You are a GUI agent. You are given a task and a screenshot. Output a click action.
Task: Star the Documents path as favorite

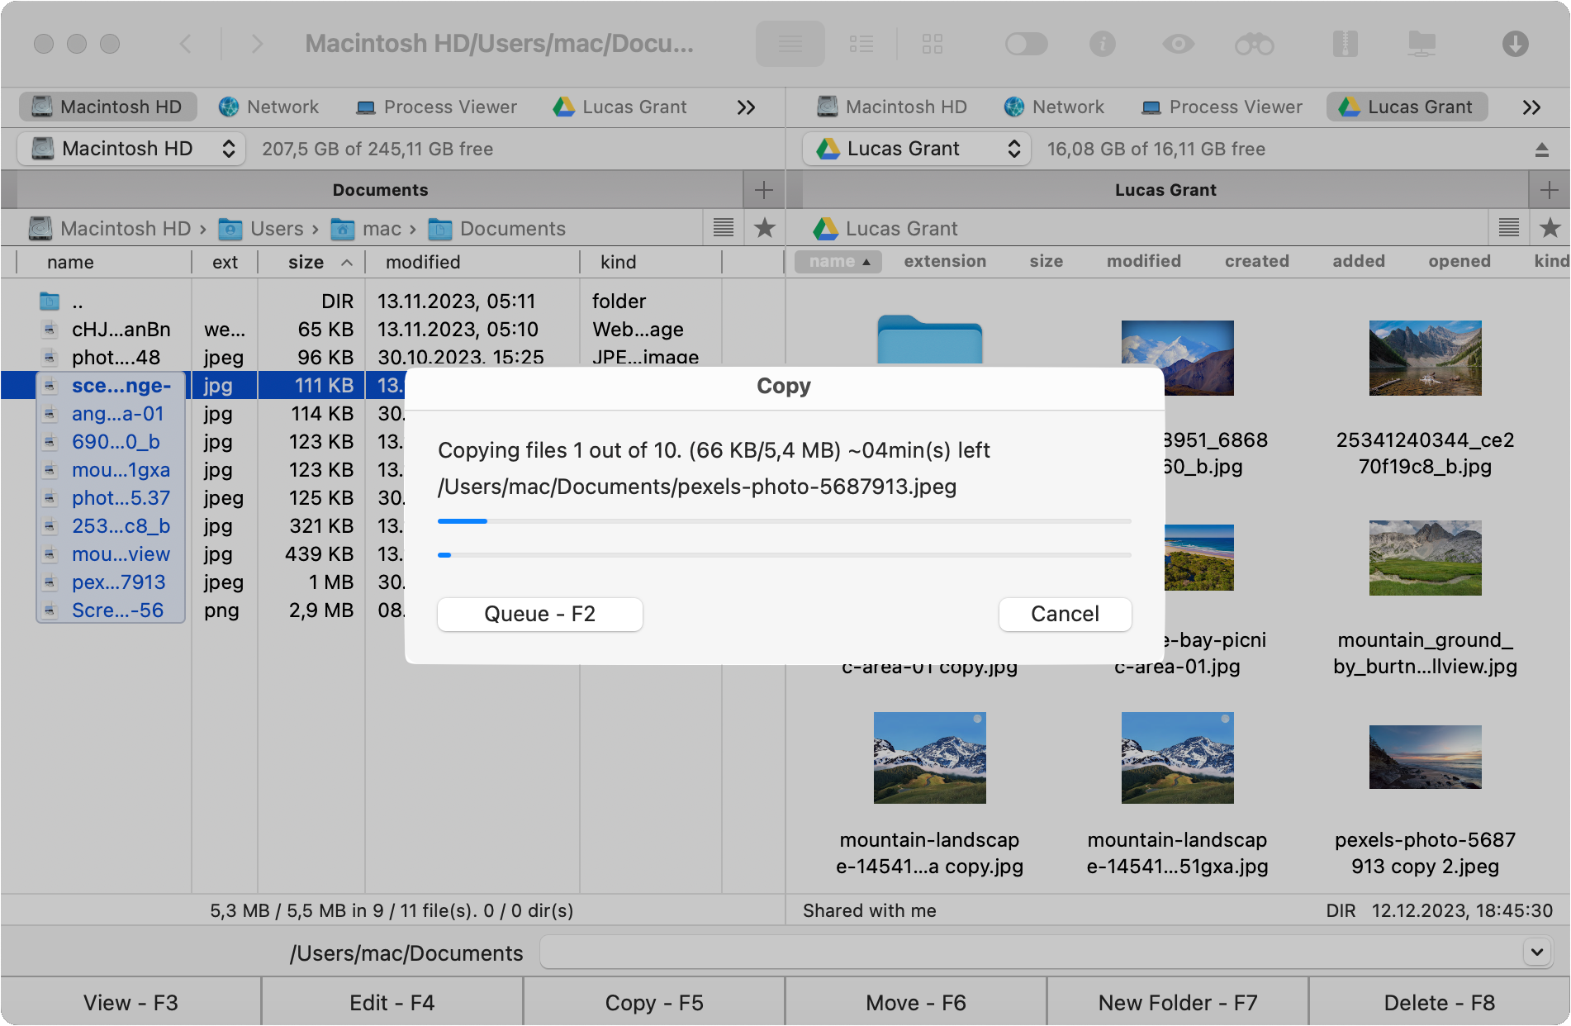coord(765,228)
